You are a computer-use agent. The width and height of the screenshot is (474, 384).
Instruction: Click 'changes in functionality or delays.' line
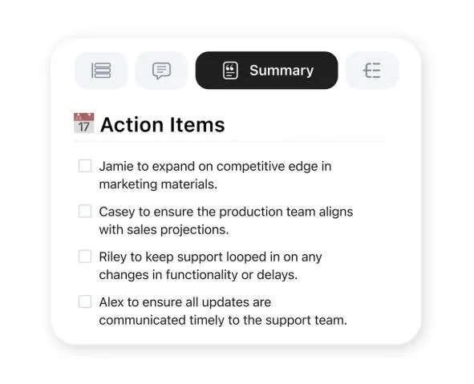[198, 275]
